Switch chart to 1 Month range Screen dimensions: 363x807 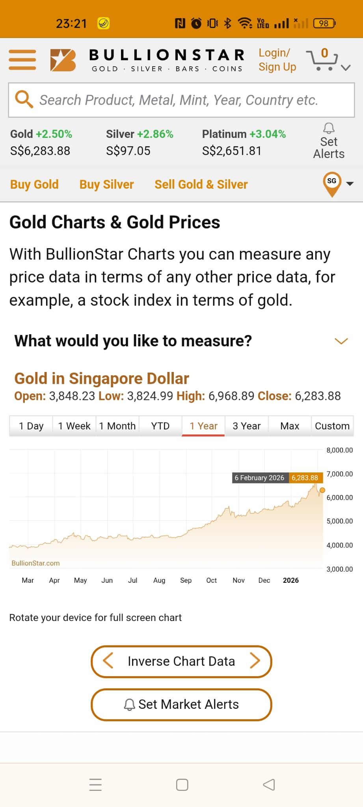click(x=117, y=426)
